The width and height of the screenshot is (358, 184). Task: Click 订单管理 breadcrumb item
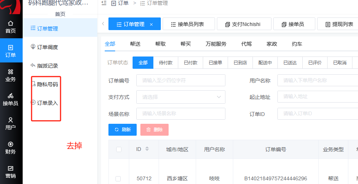click(x=154, y=3)
